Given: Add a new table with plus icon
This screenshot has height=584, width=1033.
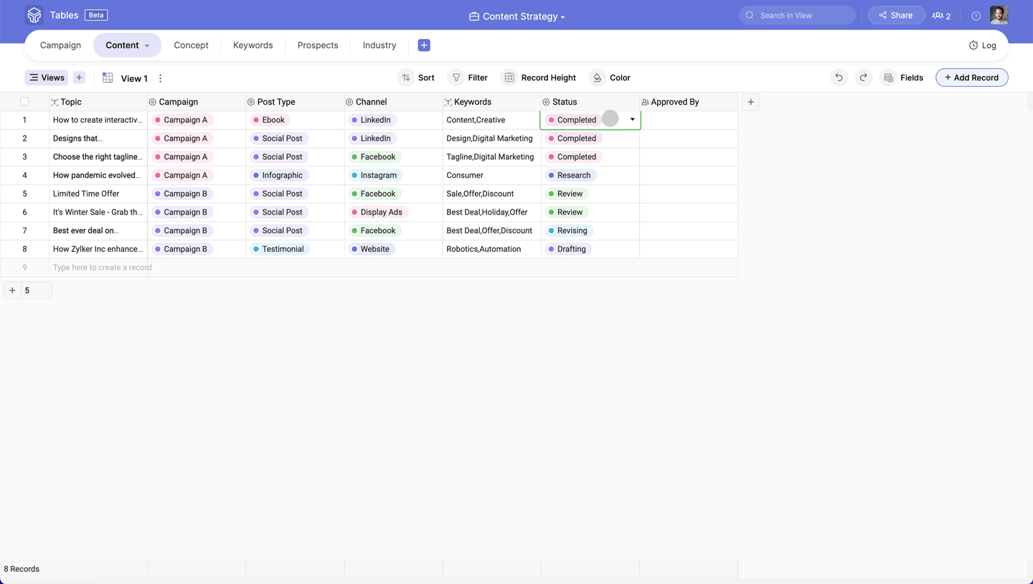Looking at the screenshot, I should pyautogui.click(x=424, y=45).
